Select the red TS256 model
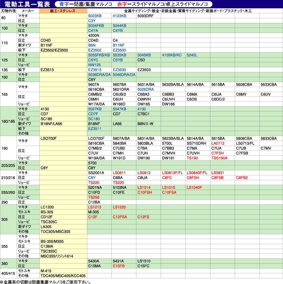The height and width of the screenshot is (284, 283). tap(94, 197)
